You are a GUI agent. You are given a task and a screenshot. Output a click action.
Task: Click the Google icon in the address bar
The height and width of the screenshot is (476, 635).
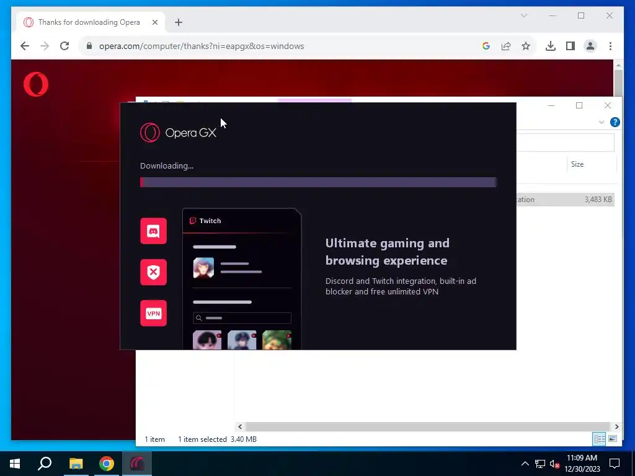[486, 46]
